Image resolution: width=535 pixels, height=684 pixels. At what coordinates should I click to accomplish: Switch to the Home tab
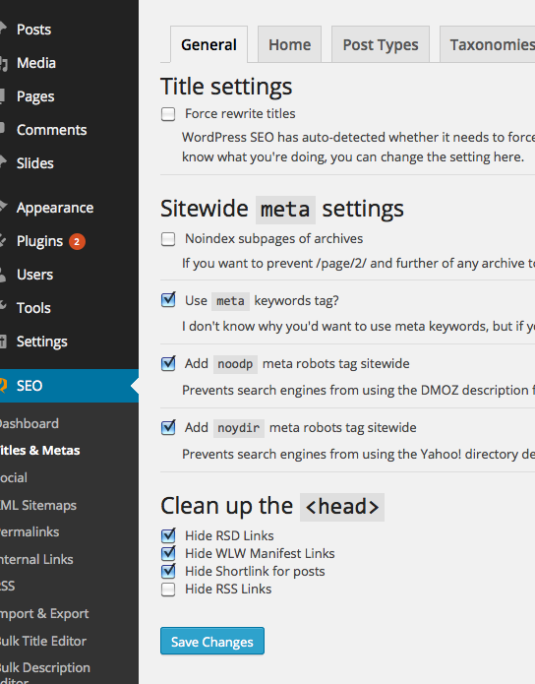coord(289,44)
